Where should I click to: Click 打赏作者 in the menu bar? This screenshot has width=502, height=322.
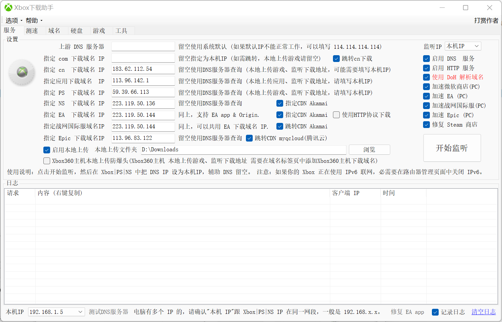(x=486, y=21)
